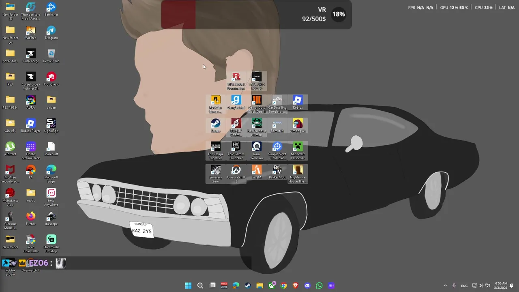The height and width of the screenshot is (292, 519).
Task: Open Brave browser from the taskbar
Action: click(296, 286)
